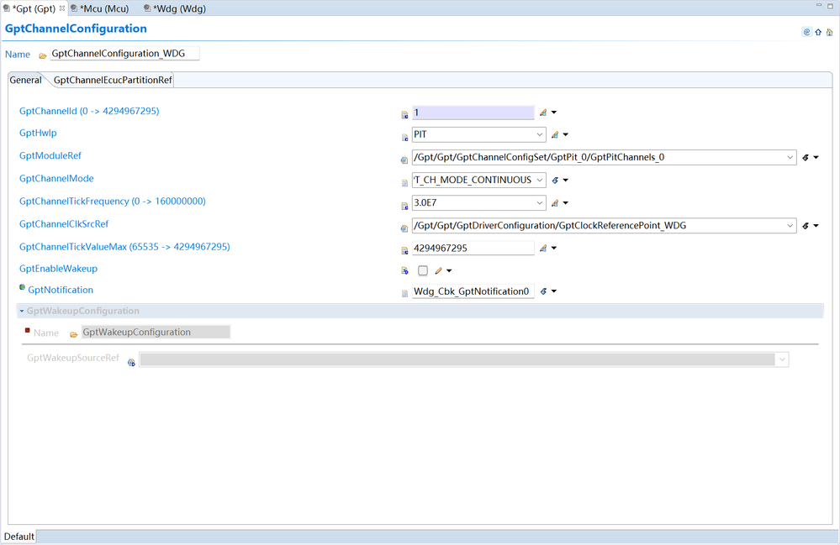840x545 pixels.
Task: Open arrow menu beside GptNotification icon
Action: pos(554,291)
